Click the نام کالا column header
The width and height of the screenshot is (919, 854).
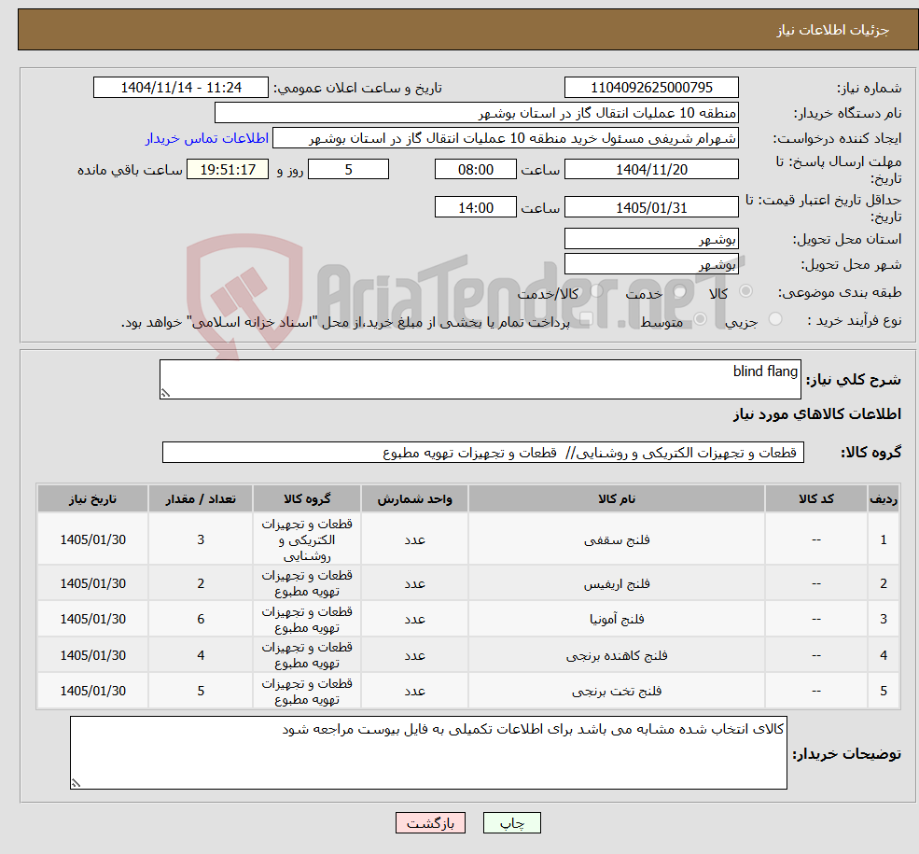617,498
